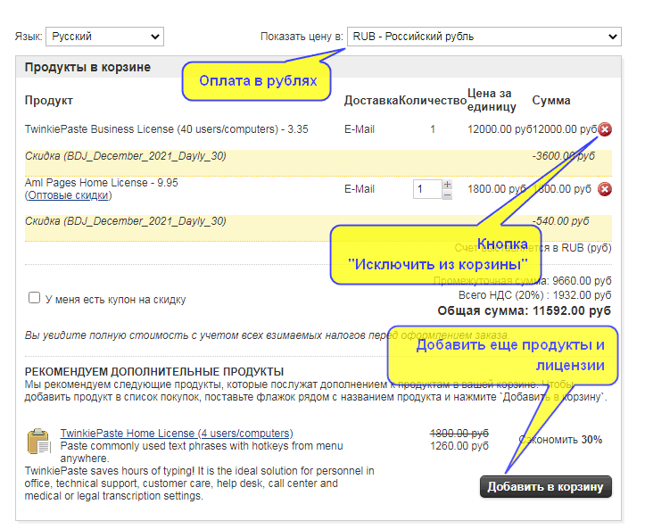Select the 'TwinkiePaste Business License' product row text

(x=166, y=129)
